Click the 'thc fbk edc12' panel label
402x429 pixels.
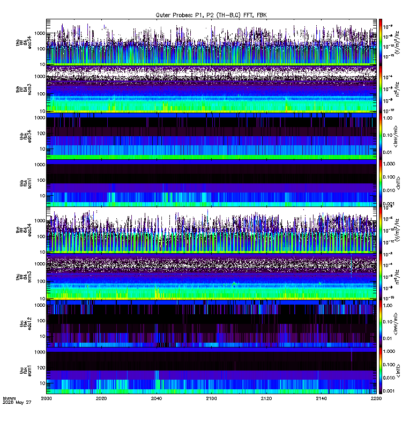tap(26, 324)
